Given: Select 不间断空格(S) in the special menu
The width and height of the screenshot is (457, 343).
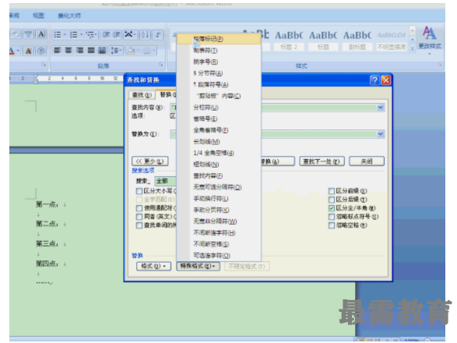Looking at the screenshot, I should coord(219,244).
